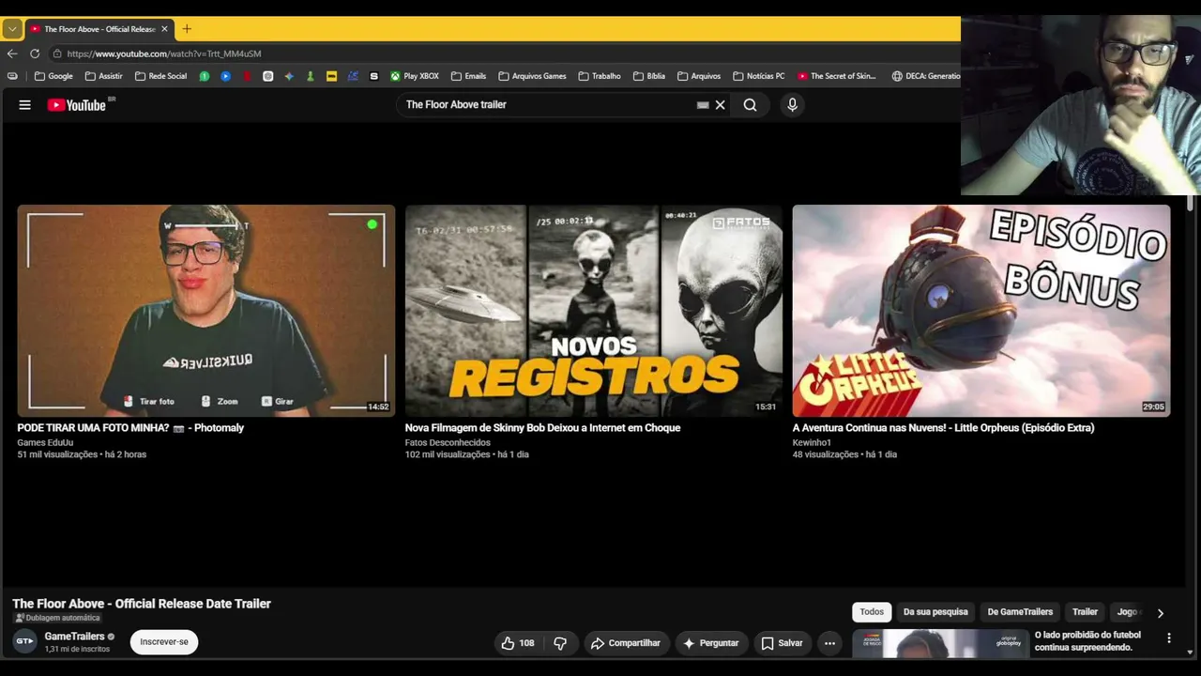1201x676 pixels.
Task: Save the video with Salvar
Action: tap(782, 643)
